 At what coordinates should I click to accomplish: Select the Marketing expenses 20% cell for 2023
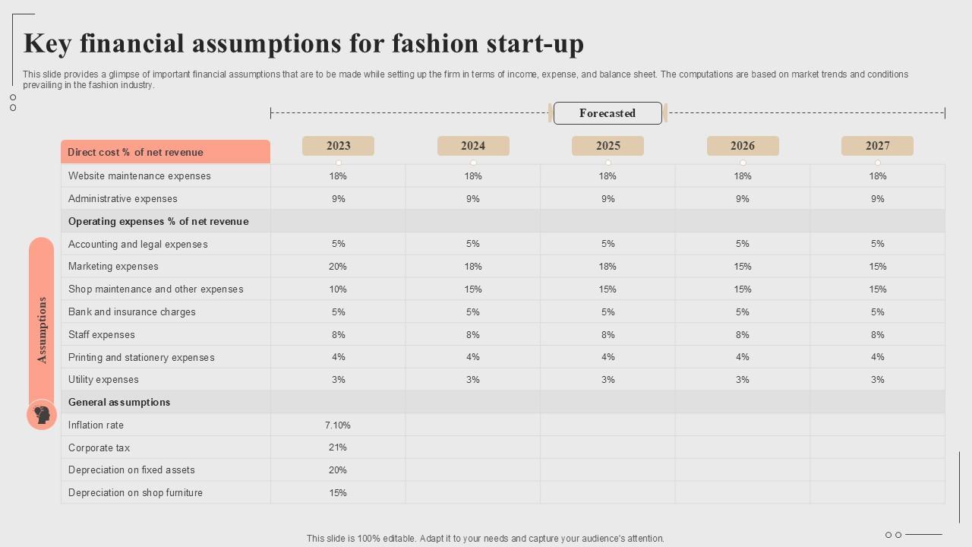tap(338, 267)
